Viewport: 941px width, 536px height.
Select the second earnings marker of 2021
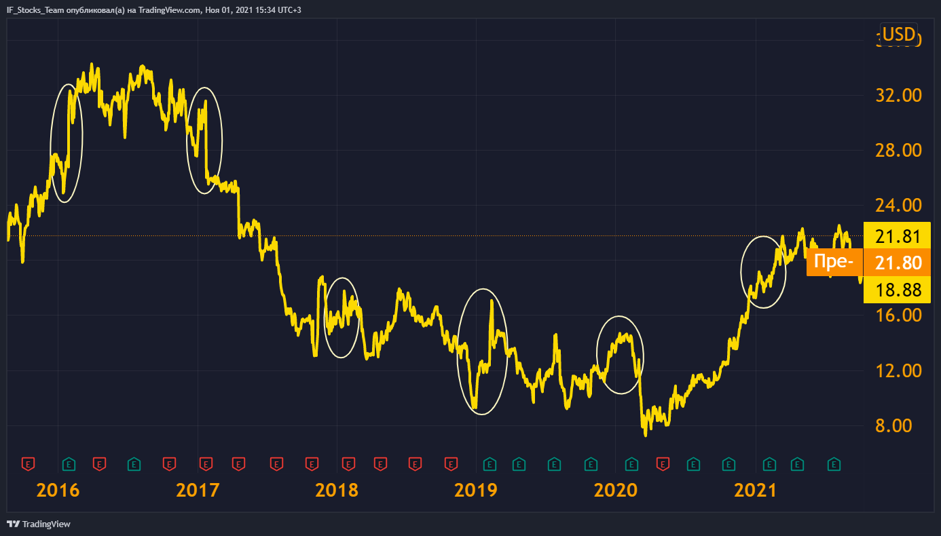(797, 464)
